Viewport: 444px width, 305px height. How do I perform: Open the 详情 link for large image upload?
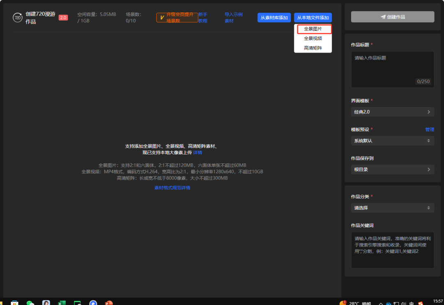click(x=198, y=152)
